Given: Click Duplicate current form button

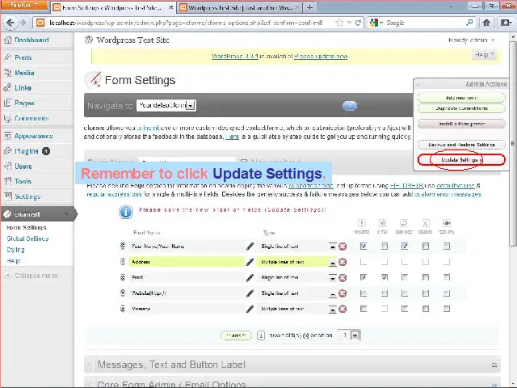Looking at the screenshot, I should pyautogui.click(x=461, y=108).
